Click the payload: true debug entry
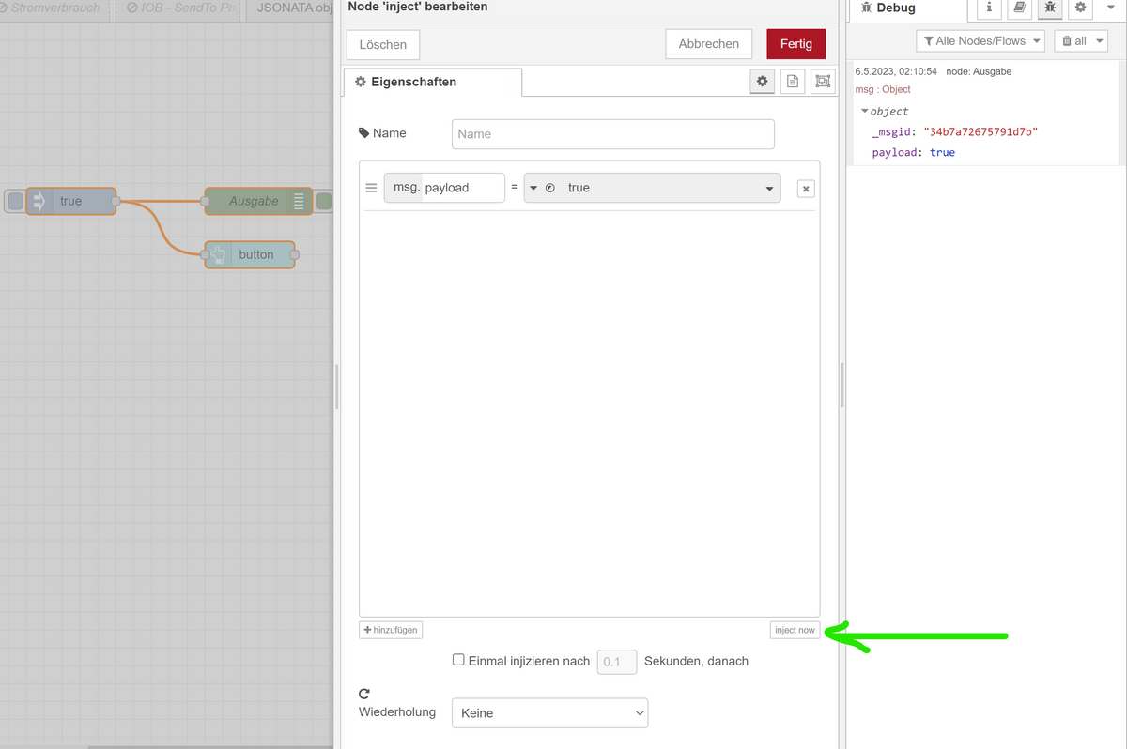 [x=913, y=152]
